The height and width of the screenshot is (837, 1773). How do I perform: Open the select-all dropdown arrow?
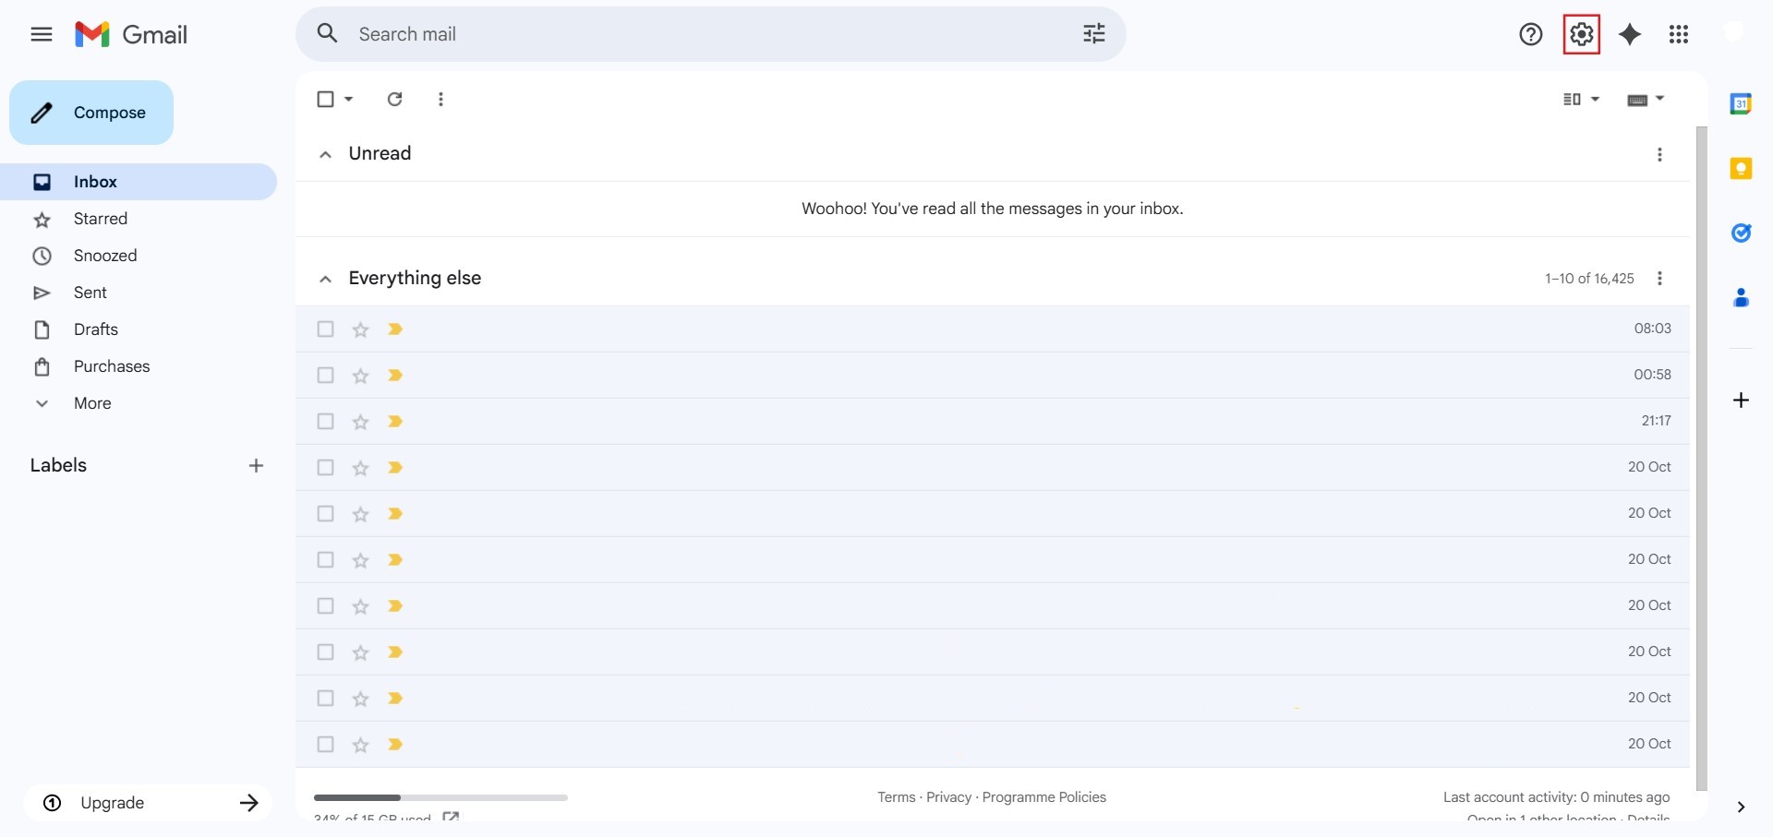tap(349, 99)
